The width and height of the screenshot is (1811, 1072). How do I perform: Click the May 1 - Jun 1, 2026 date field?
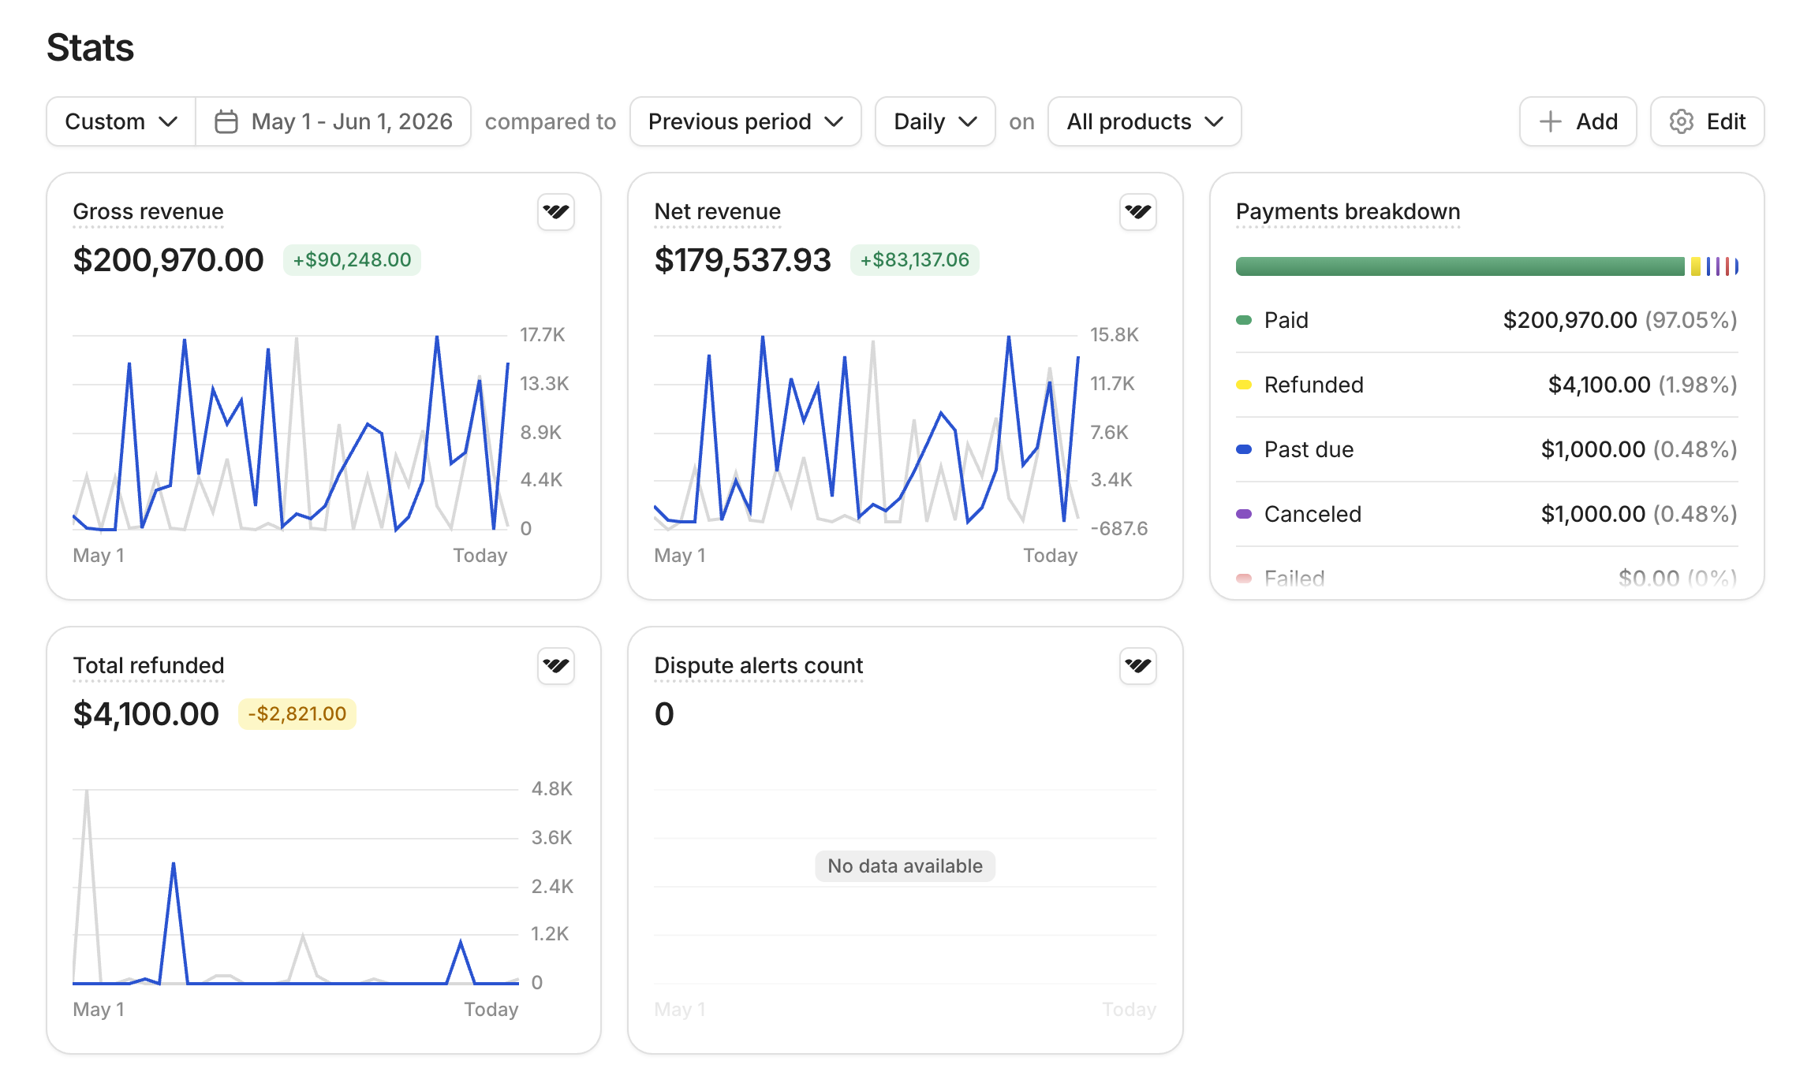click(334, 121)
